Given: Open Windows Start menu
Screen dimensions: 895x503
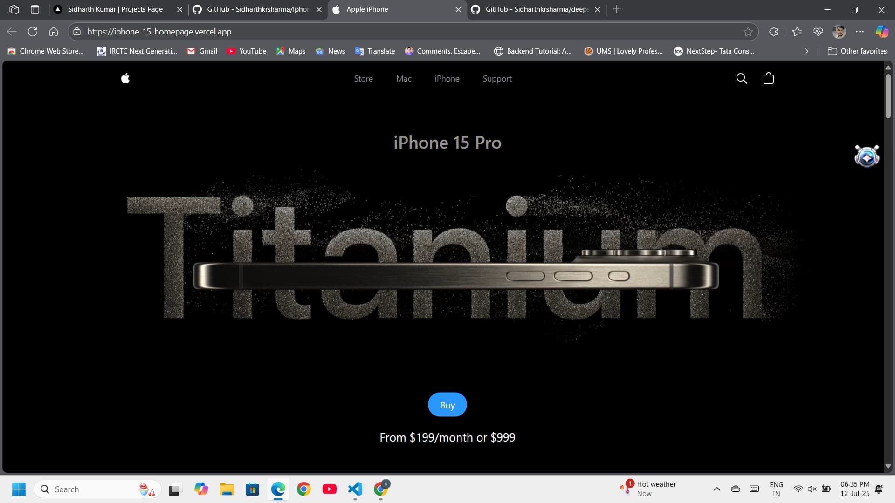Looking at the screenshot, I should (x=19, y=489).
